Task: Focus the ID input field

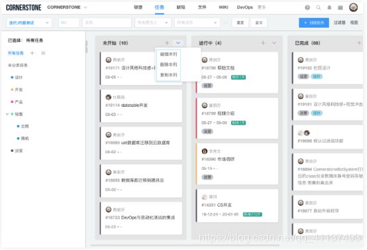Action: point(69,23)
